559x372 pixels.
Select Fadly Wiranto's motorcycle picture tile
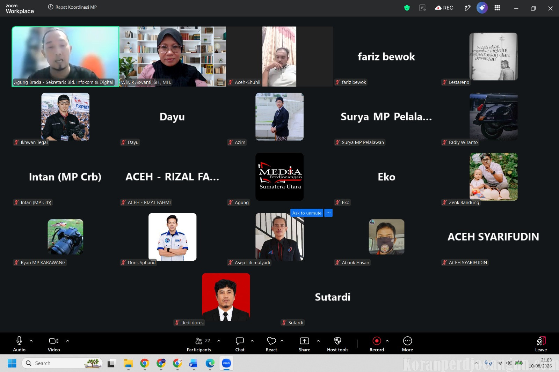pos(493,117)
